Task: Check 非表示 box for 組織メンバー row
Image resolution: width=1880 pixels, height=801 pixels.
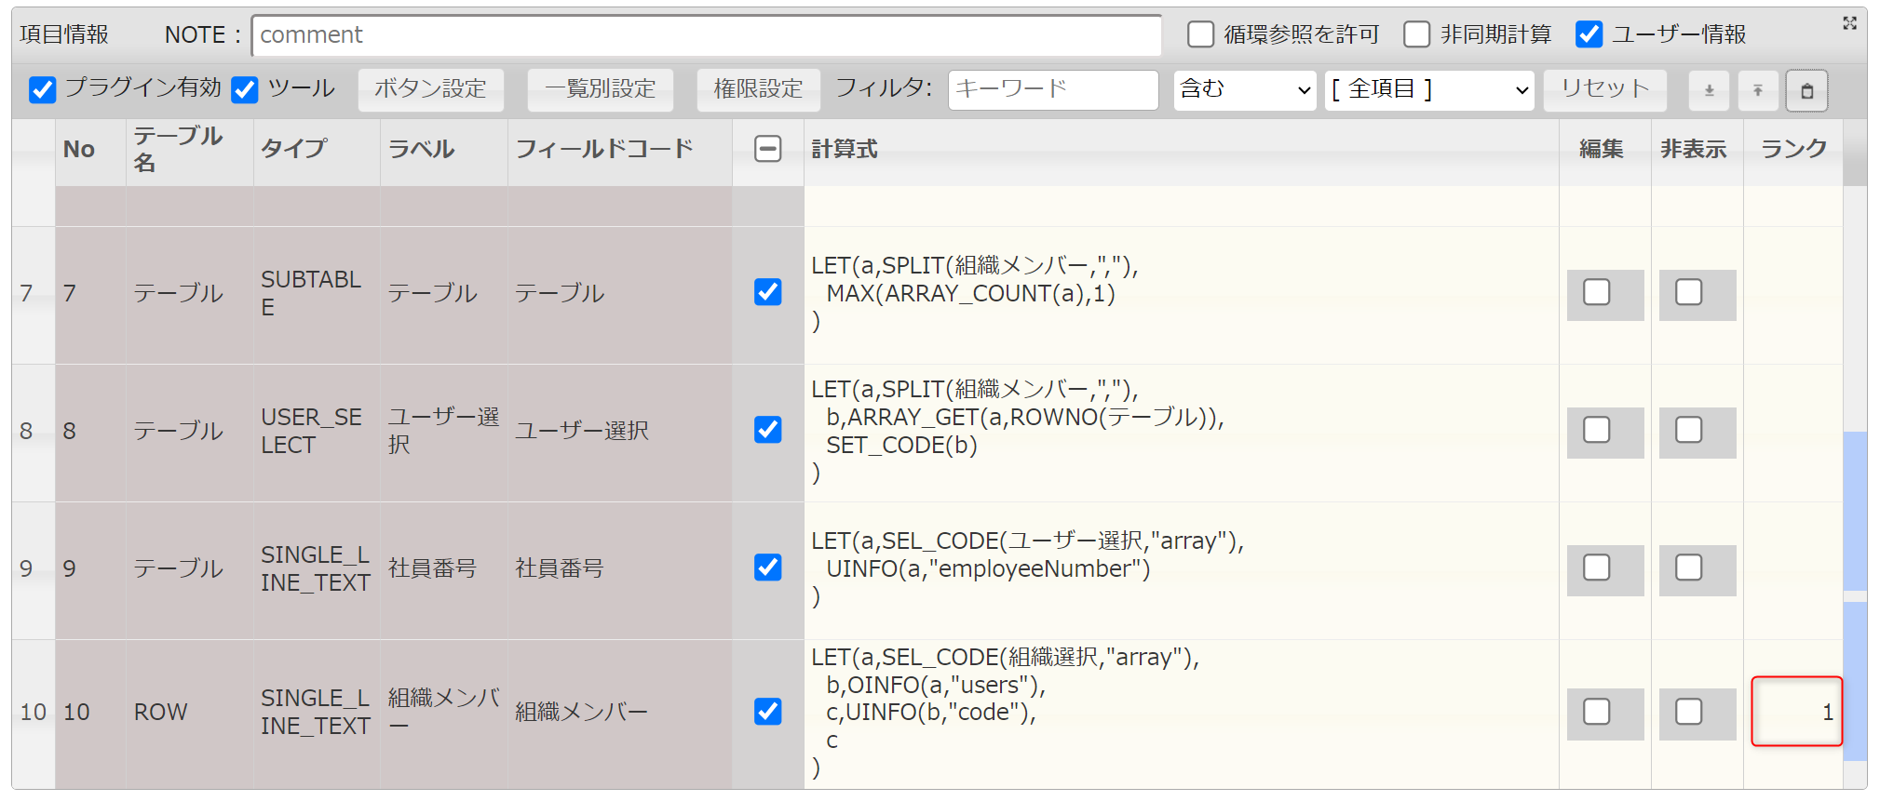Action: point(1689,712)
